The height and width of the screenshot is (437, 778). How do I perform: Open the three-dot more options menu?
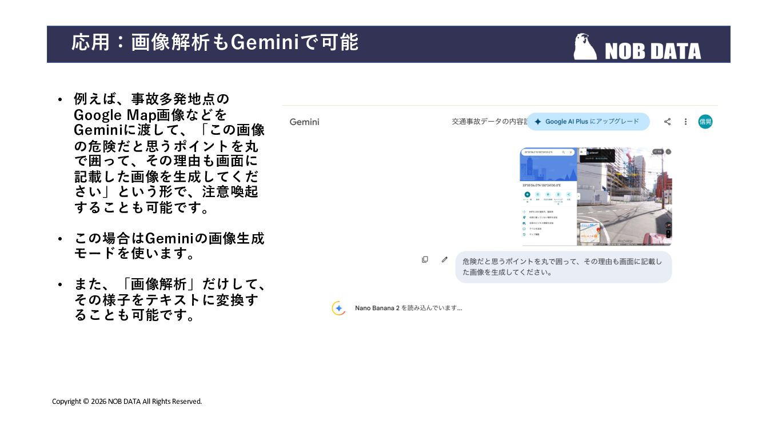pos(685,122)
